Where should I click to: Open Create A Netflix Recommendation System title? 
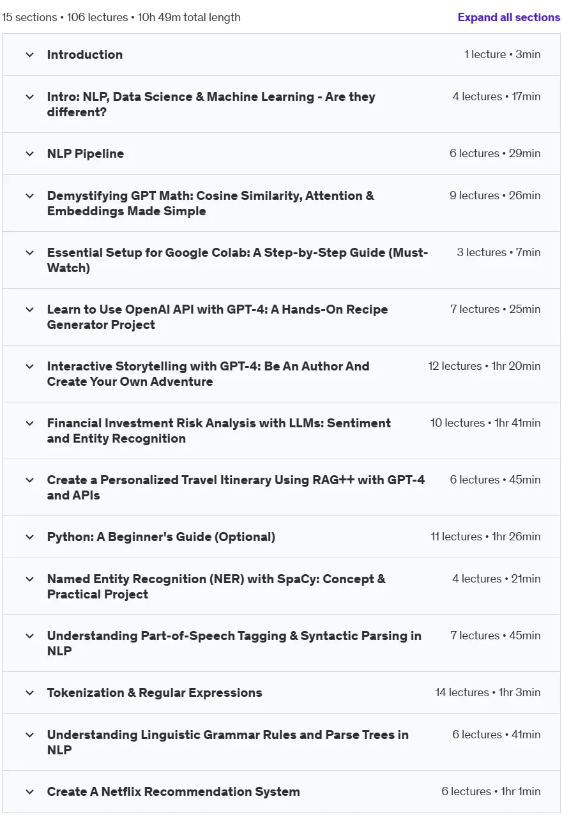pyautogui.click(x=174, y=792)
